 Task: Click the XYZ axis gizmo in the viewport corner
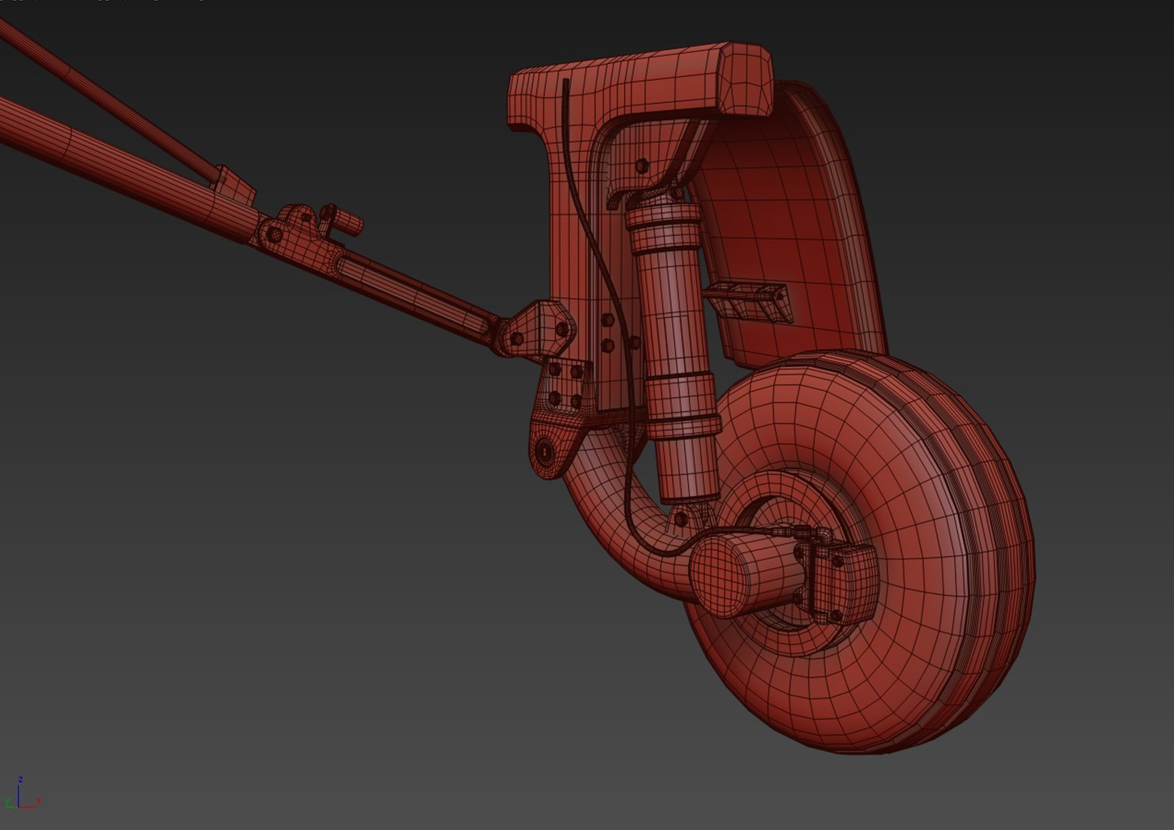(22, 794)
